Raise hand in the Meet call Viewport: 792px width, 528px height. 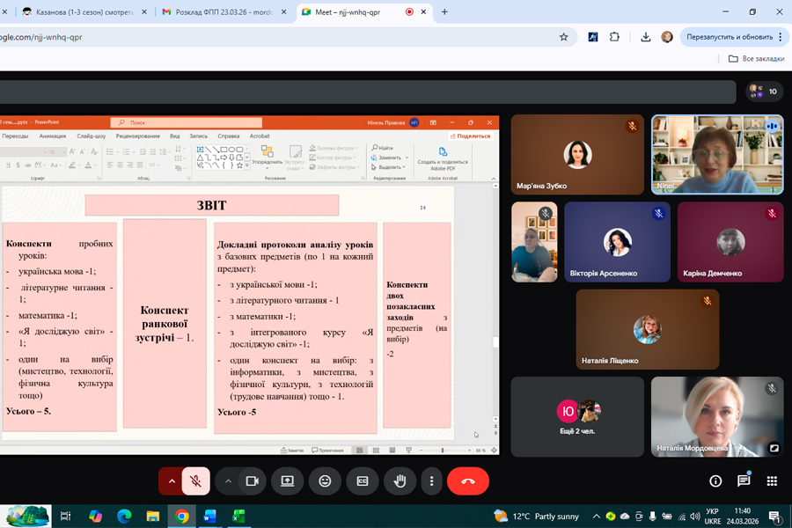[x=400, y=481]
